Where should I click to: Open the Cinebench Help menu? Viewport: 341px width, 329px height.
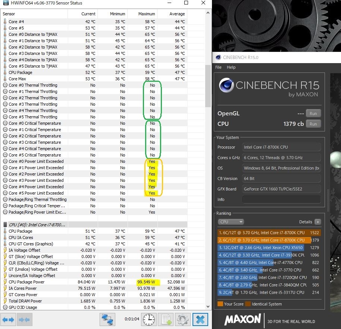coord(231,67)
